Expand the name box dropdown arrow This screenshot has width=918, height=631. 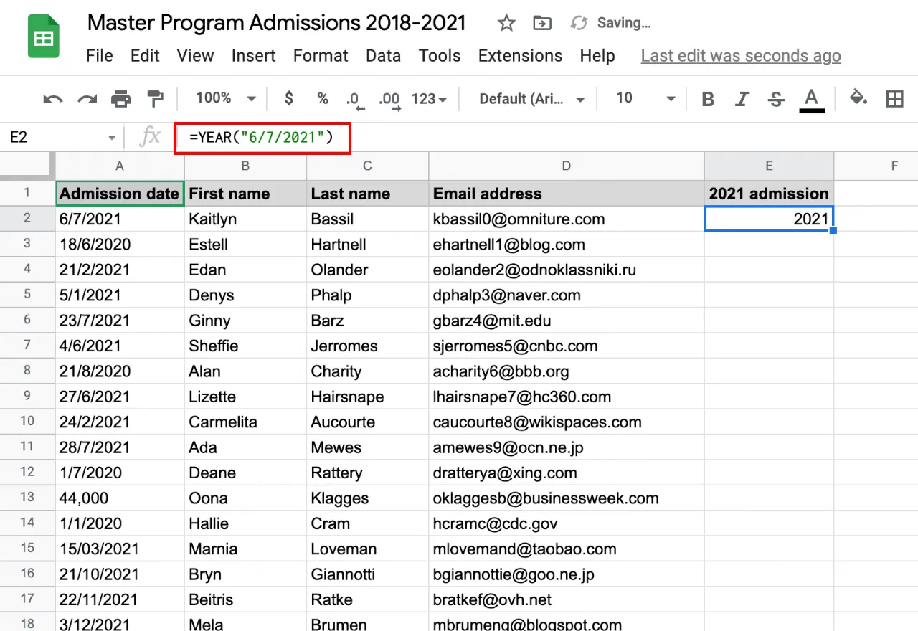point(111,138)
